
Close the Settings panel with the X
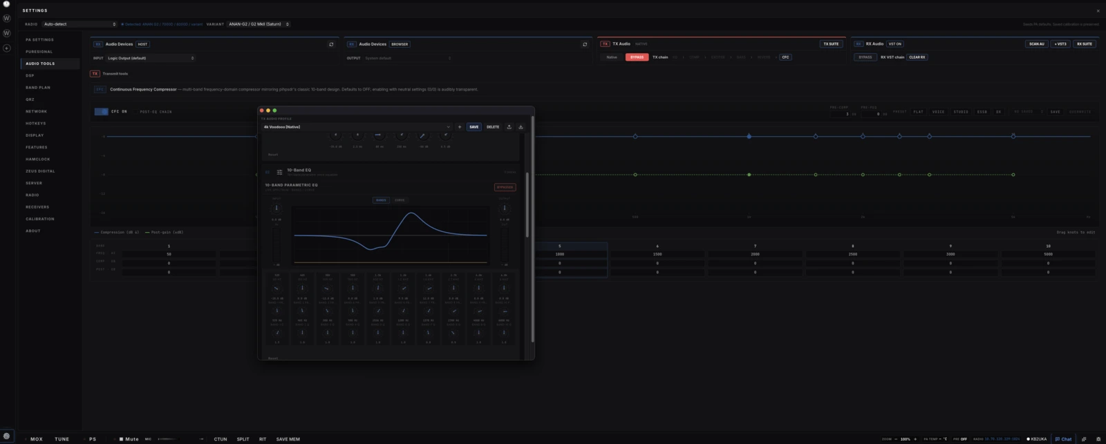[x=1098, y=11]
